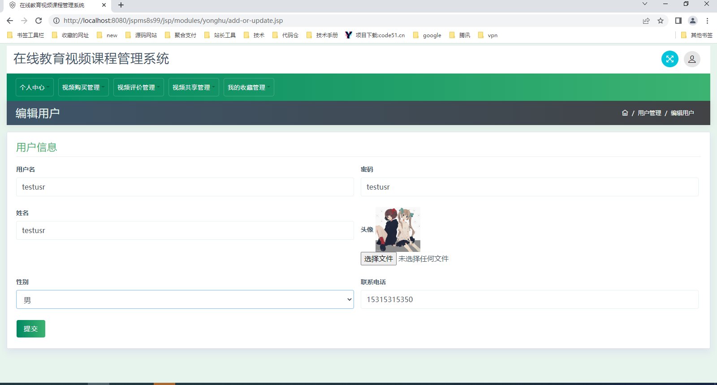Screen dimensions: 717x385
Task: Open the 腾讯 bookmark folder
Action: [460, 35]
